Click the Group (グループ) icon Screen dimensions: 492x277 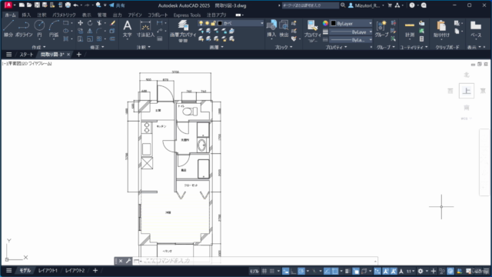(x=381, y=28)
